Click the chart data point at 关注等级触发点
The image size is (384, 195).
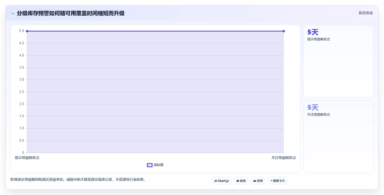pyautogui.click(x=284, y=31)
